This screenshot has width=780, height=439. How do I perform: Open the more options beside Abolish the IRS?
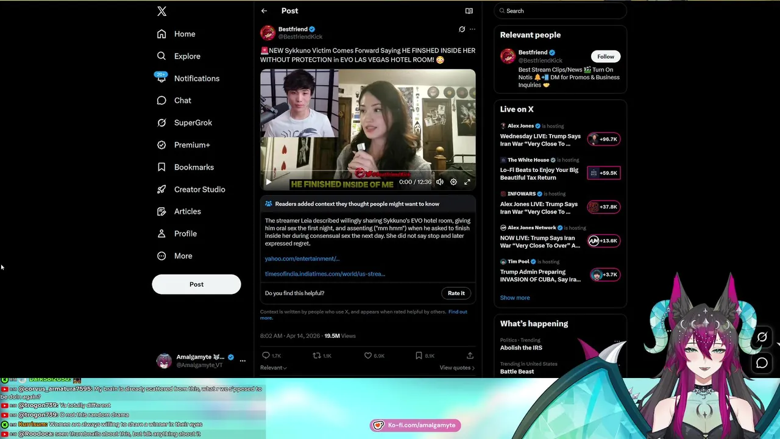(617, 341)
